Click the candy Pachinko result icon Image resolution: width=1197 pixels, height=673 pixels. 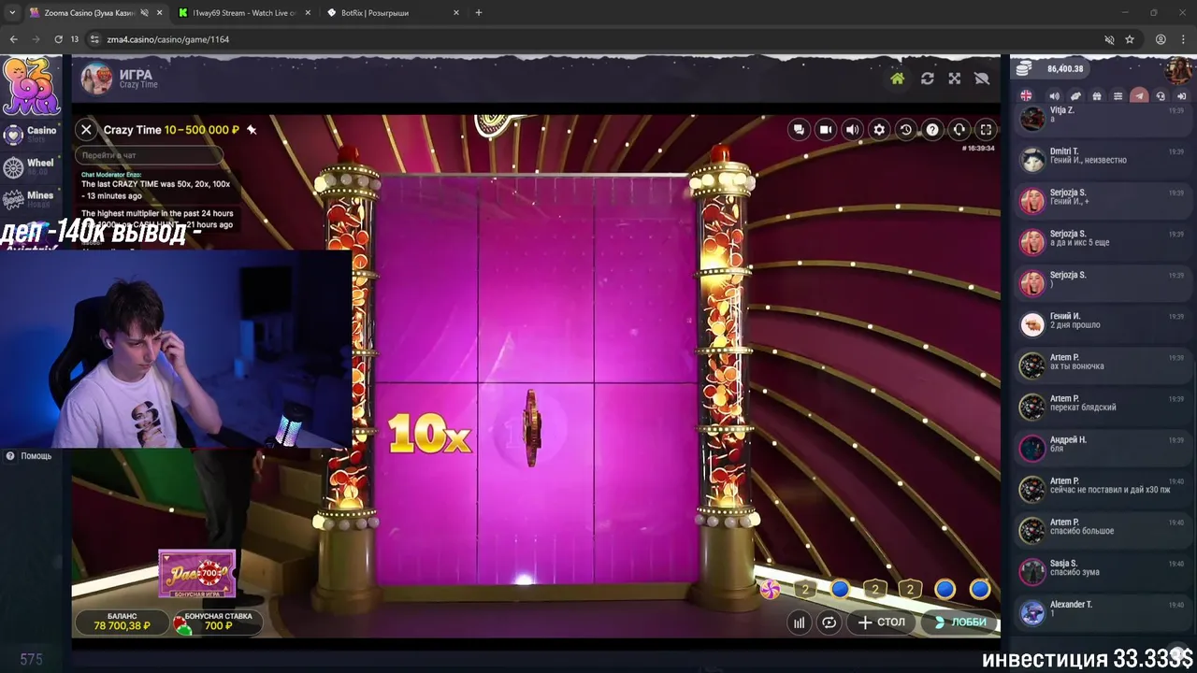pos(770,589)
